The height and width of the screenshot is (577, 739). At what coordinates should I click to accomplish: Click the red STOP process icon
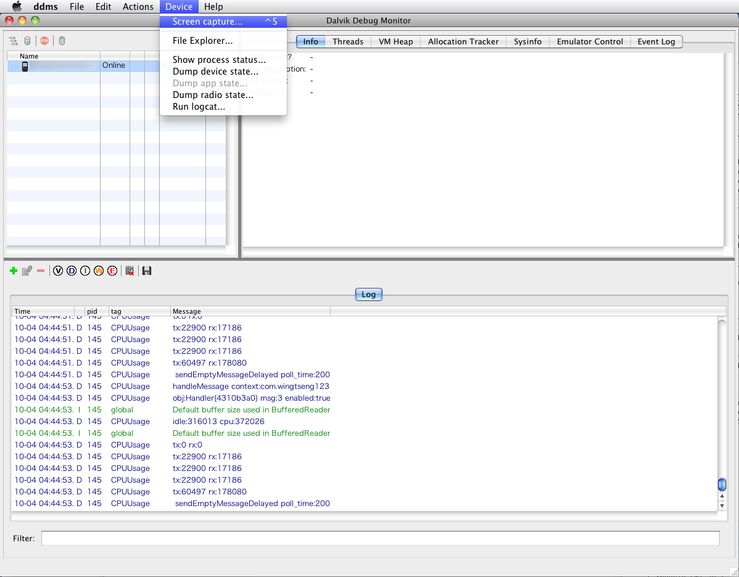click(44, 41)
